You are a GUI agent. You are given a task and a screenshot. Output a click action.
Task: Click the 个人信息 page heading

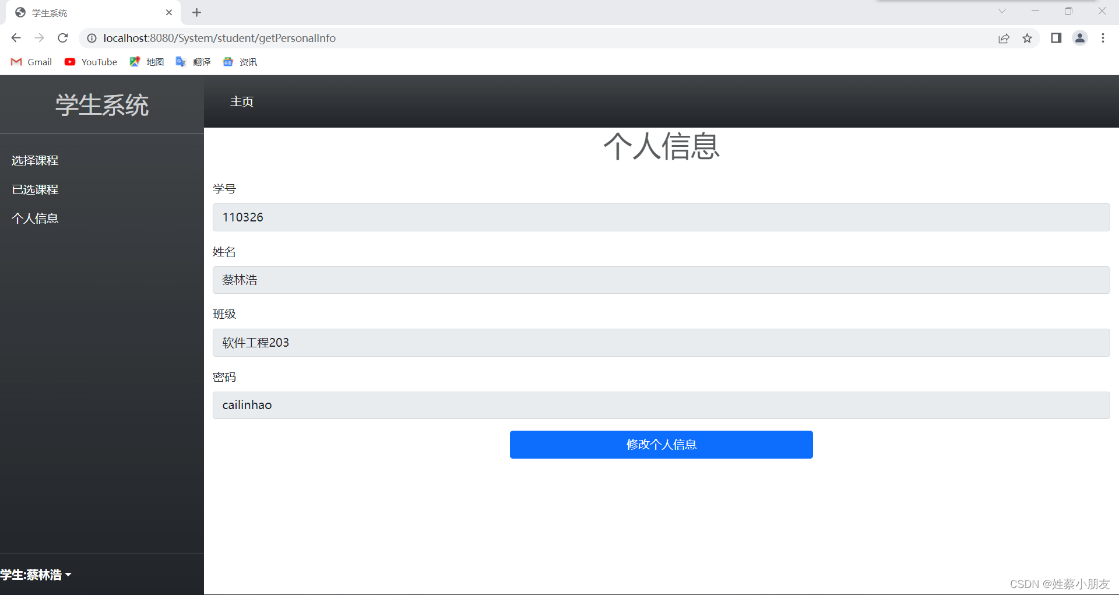click(x=661, y=146)
